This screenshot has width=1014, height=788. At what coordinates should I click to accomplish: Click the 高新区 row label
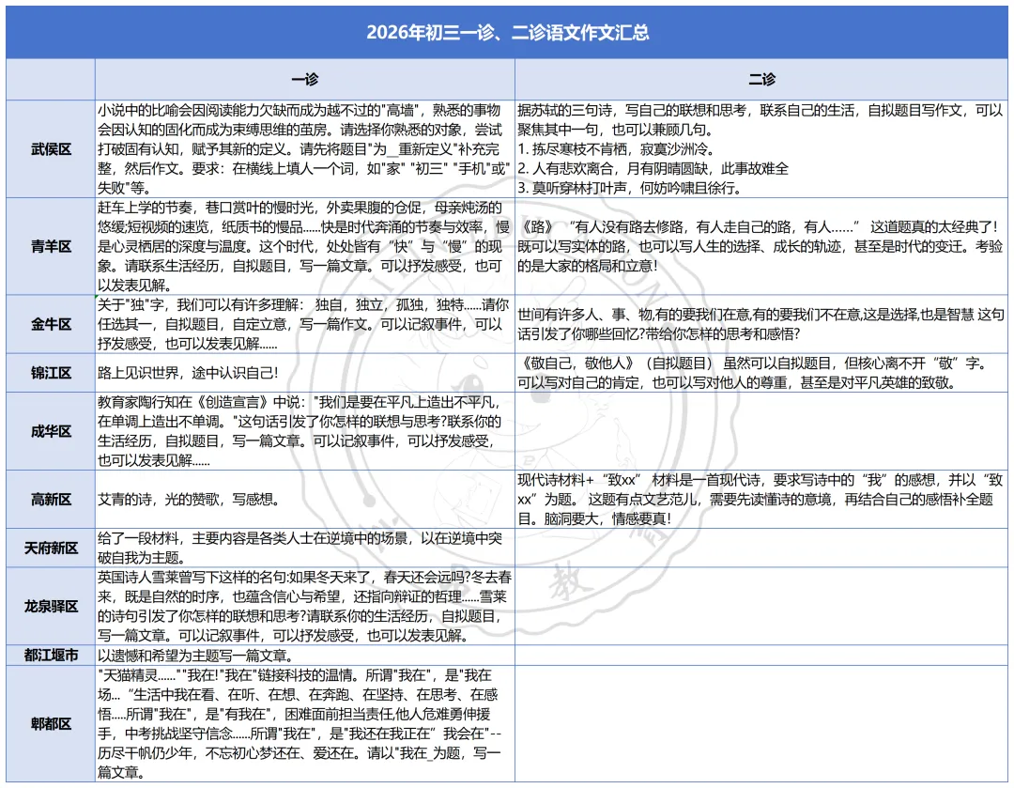coord(50,500)
